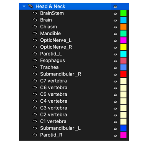Click the structure icon next to C4 vertebra
146x147 pixels.
click(35, 101)
